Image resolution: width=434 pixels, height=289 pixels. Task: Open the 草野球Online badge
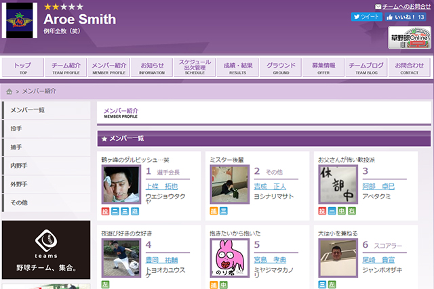[x=410, y=39]
